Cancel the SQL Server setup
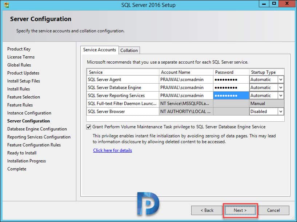This screenshot has width=297, height=222. [x=273, y=210]
